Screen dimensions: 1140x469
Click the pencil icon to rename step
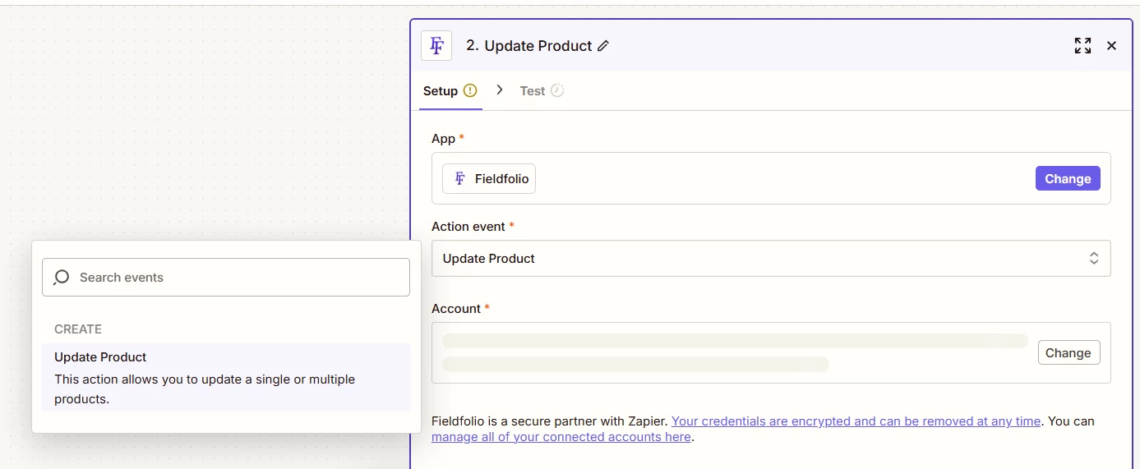(x=603, y=46)
